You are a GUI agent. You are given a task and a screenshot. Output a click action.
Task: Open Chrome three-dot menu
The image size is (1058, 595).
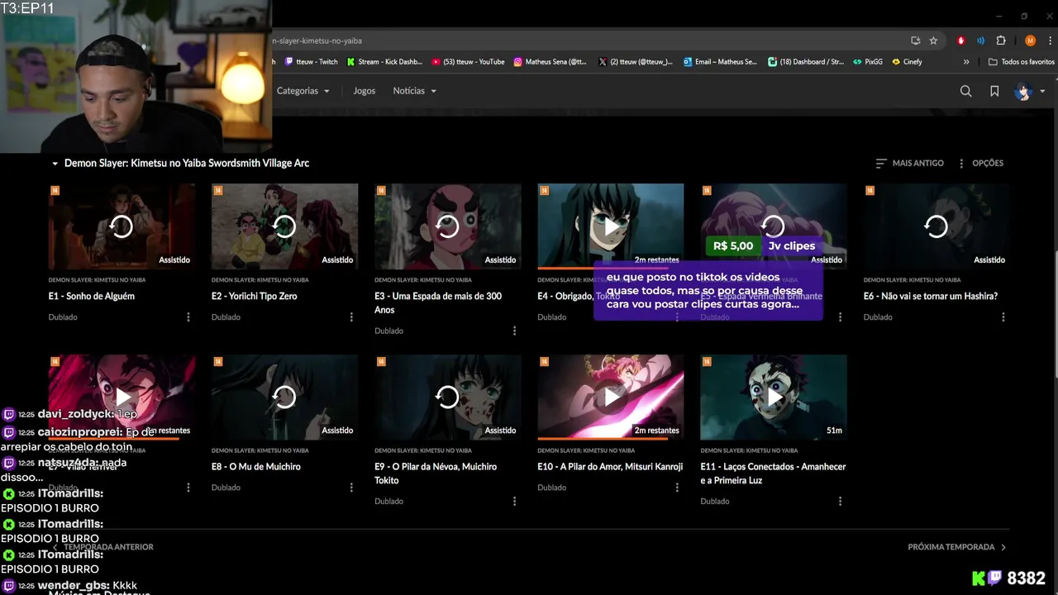(x=1049, y=40)
